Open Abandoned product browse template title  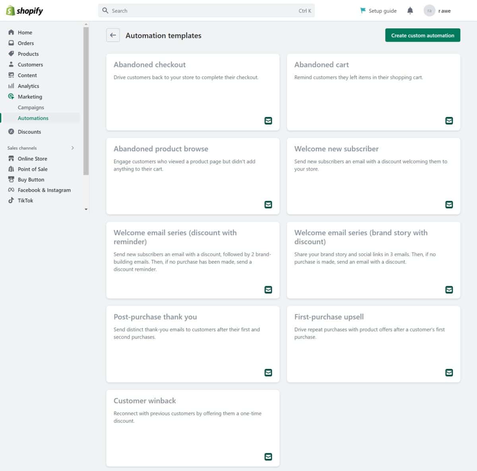coord(161,149)
